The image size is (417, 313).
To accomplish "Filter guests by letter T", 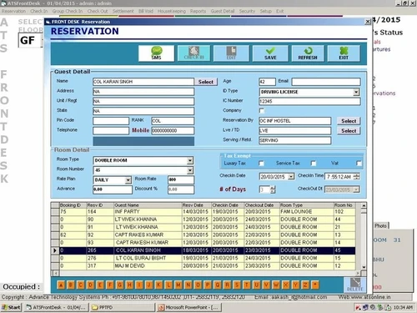I will (247, 285).
